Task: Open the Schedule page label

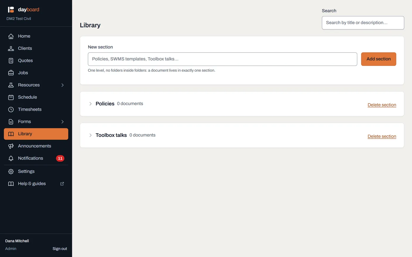Action: tap(27, 97)
